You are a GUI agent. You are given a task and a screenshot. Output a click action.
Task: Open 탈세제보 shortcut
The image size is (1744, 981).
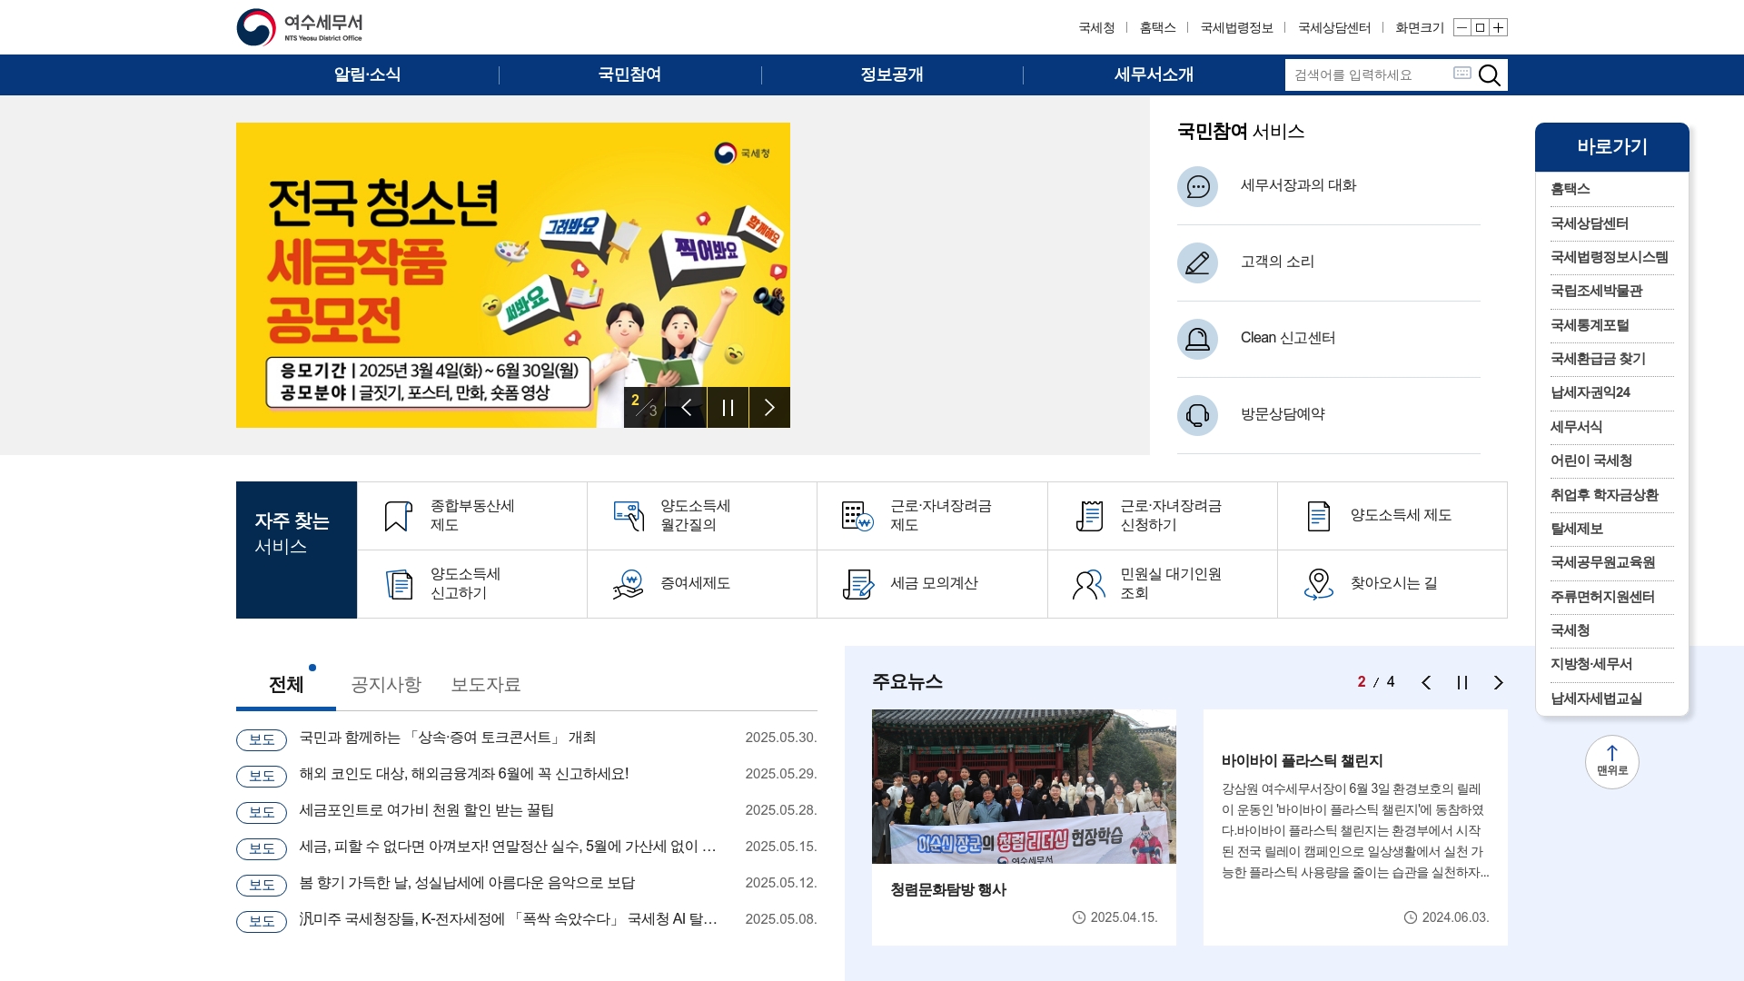click(x=1576, y=529)
